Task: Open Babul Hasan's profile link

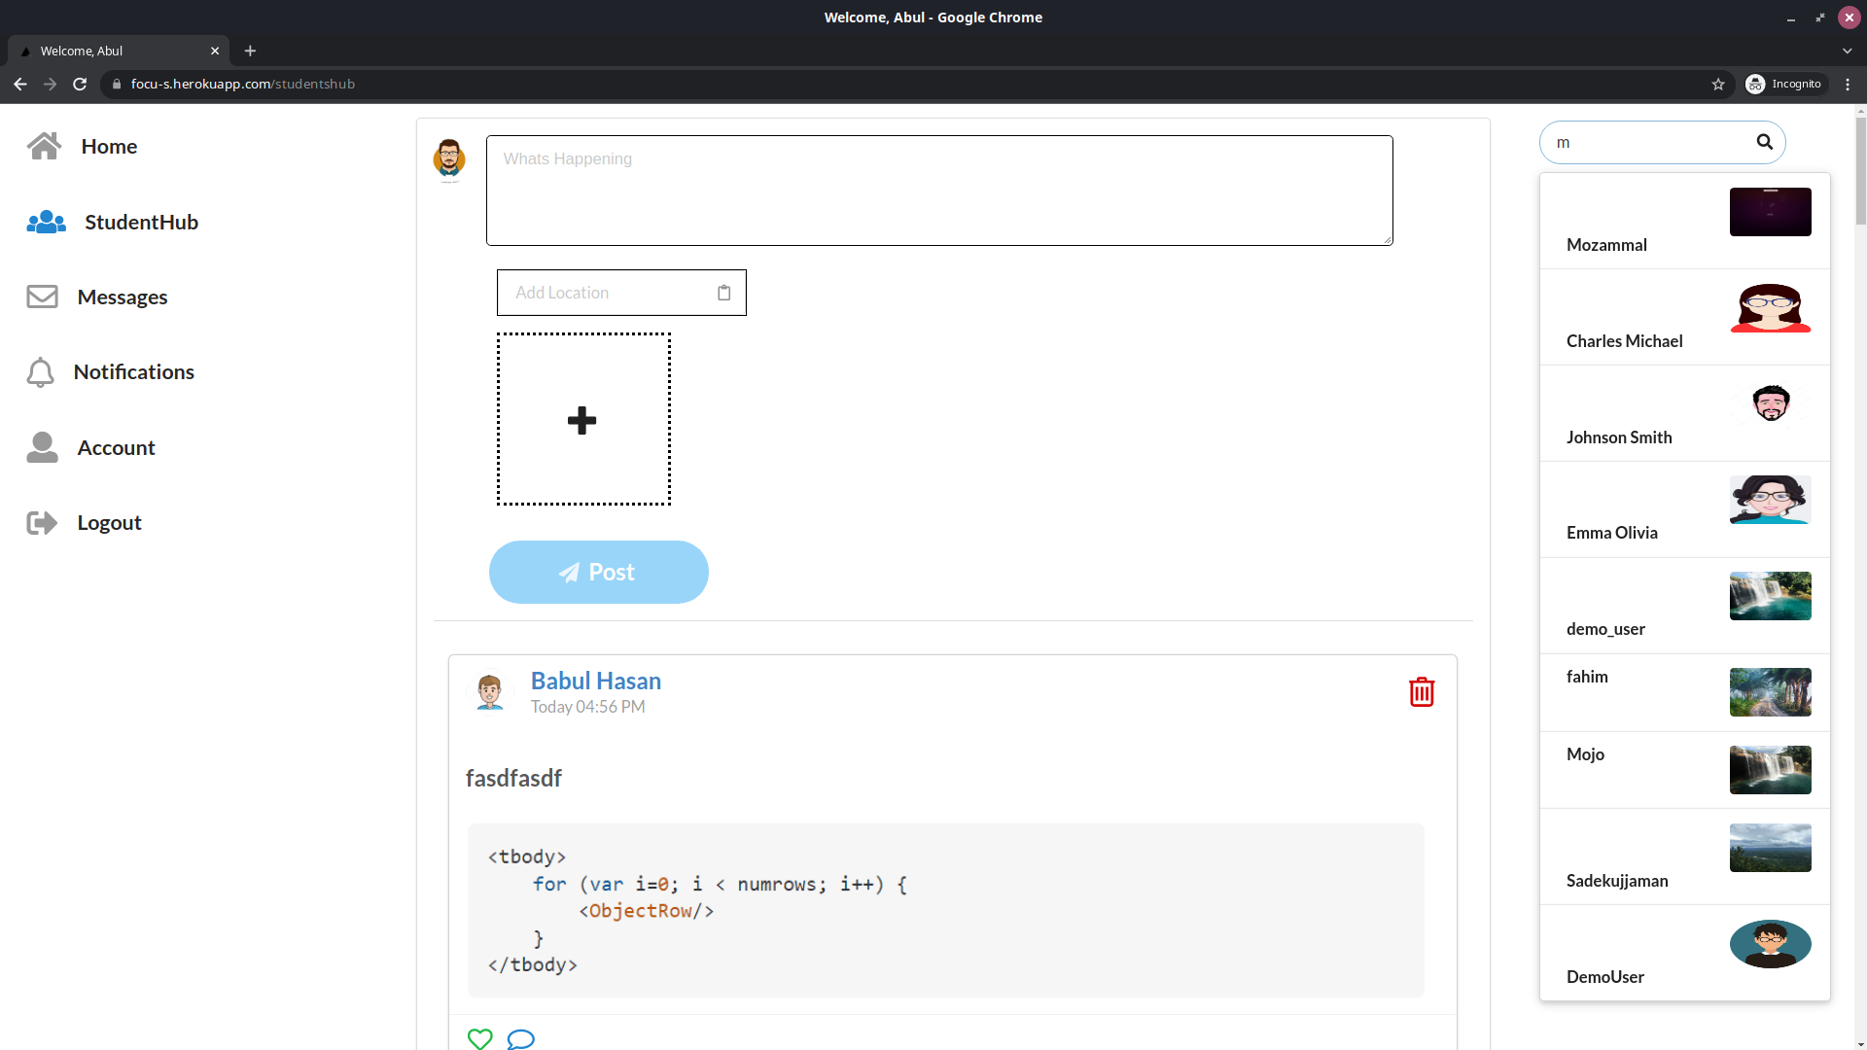Action: coord(595,681)
